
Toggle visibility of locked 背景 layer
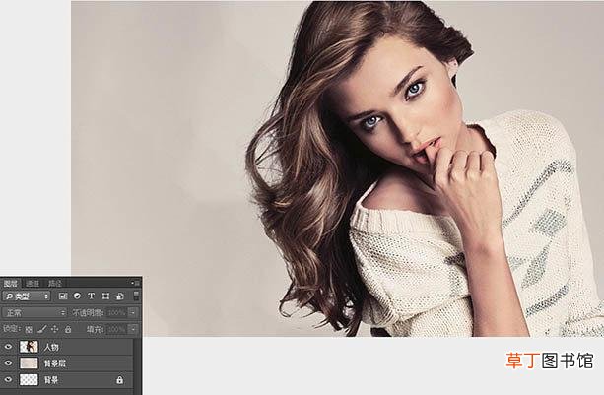(8, 380)
